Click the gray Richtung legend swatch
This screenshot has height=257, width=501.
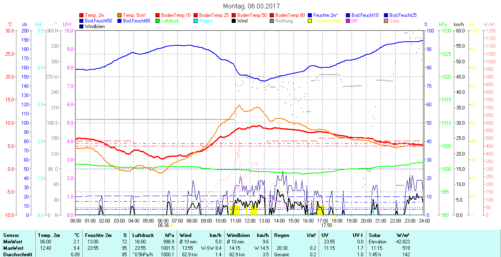click(272, 21)
